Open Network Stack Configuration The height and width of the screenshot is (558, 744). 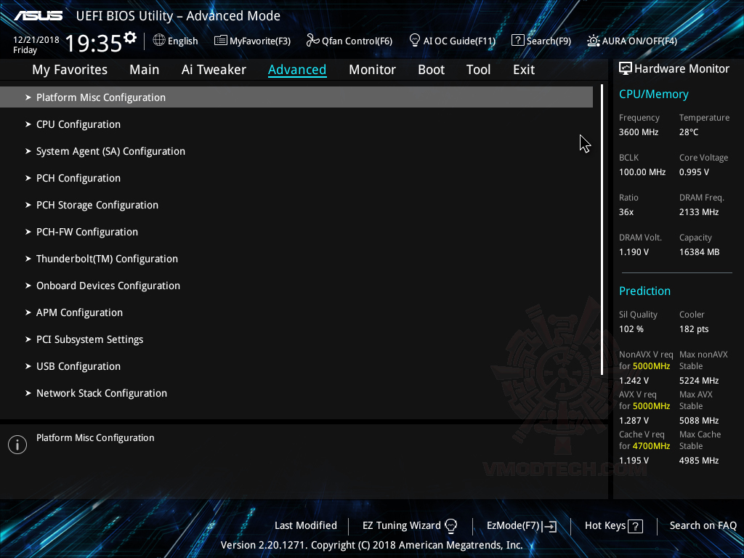pos(102,393)
